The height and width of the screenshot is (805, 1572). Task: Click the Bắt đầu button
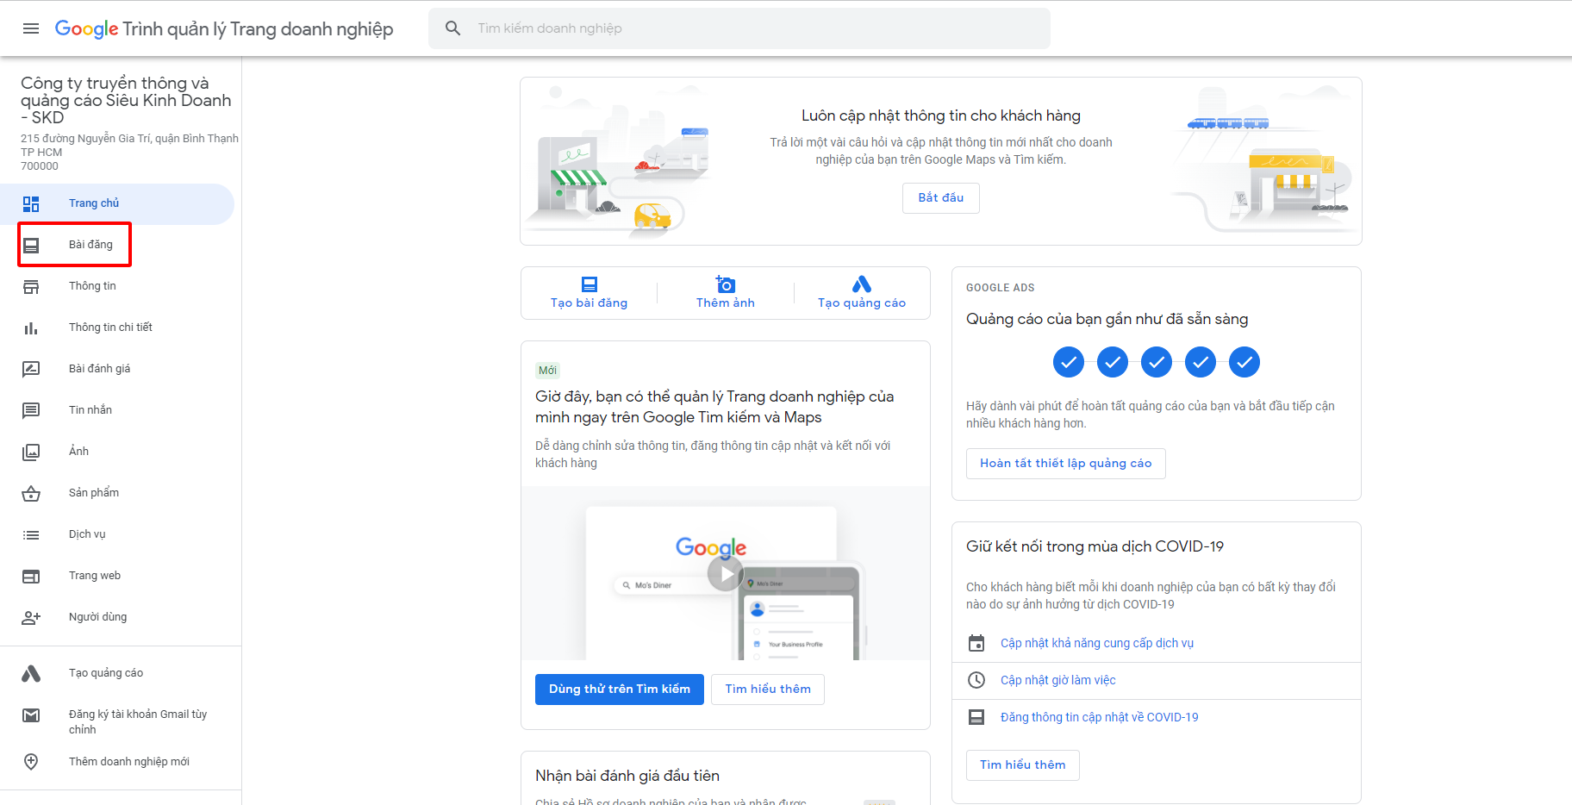point(941,198)
